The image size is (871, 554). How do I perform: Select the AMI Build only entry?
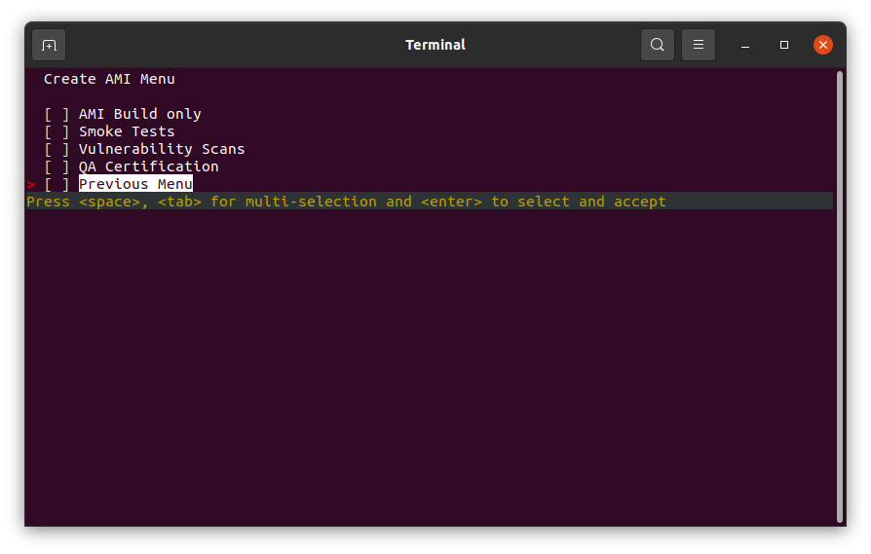click(140, 114)
